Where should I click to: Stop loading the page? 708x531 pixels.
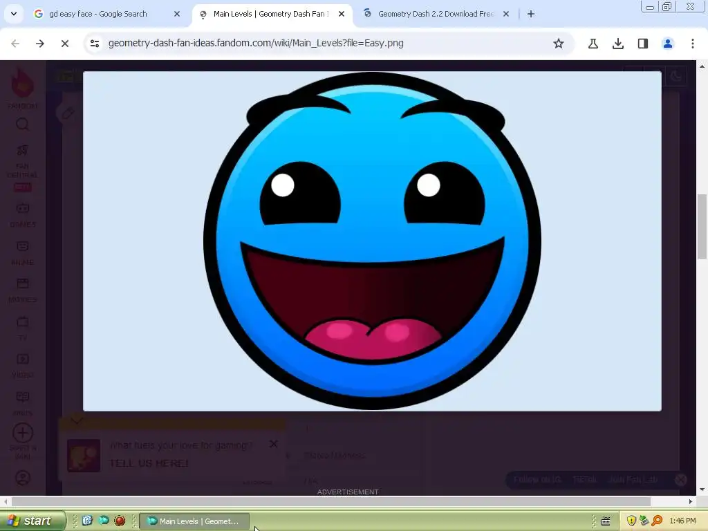[x=65, y=44]
